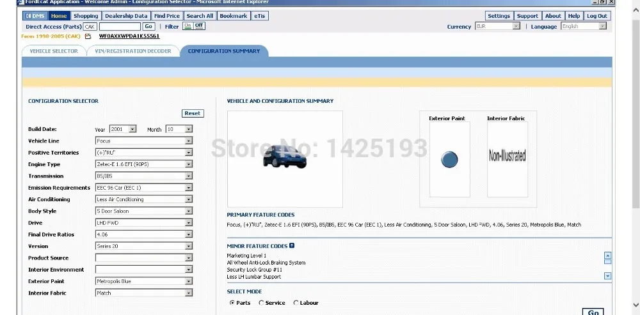The height and width of the screenshot is (315, 640).
Task: Click the Direct Access parts number field
Action: (120, 26)
